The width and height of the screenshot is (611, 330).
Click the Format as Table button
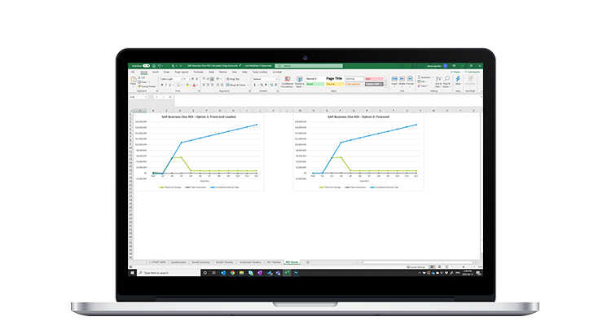pos(299,82)
